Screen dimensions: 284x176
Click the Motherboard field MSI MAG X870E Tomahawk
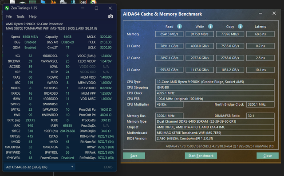tap(215, 132)
